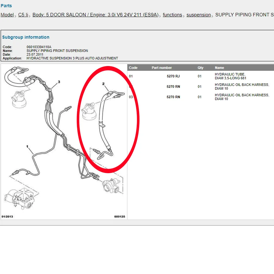Click callout number 2 on the diagram

point(103,84)
